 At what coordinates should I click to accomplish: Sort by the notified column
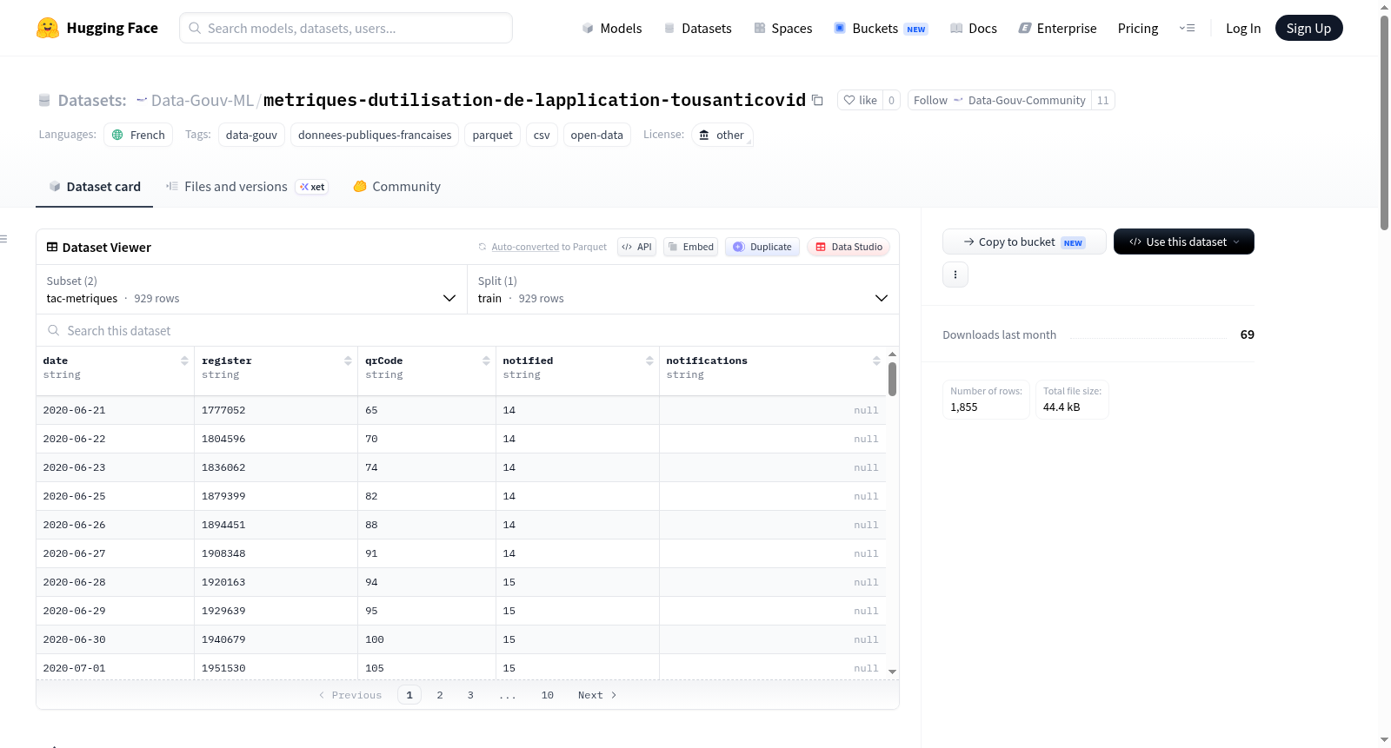click(649, 361)
